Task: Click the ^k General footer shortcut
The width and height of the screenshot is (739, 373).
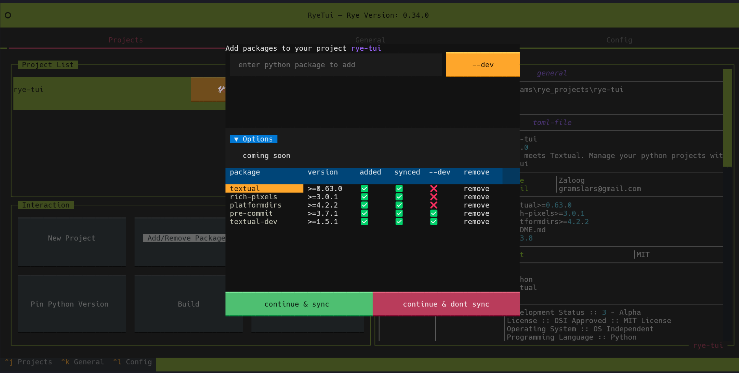Action: 82,362
